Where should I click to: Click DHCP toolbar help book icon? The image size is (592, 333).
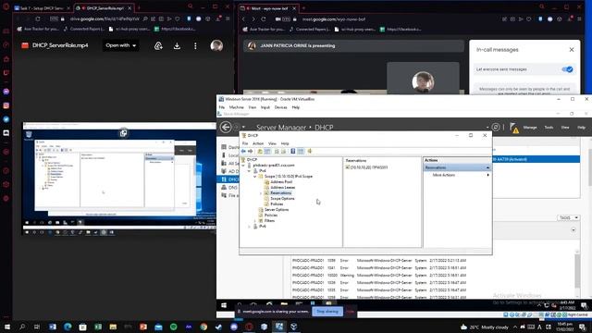tap(293, 151)
